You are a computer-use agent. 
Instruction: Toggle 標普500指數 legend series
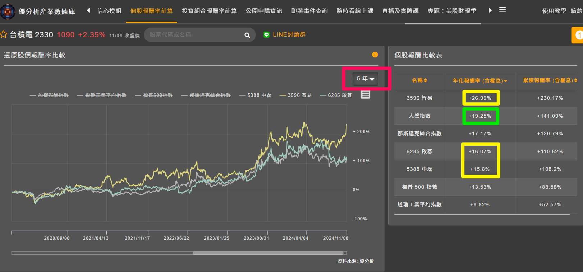(x=154, y=95)
